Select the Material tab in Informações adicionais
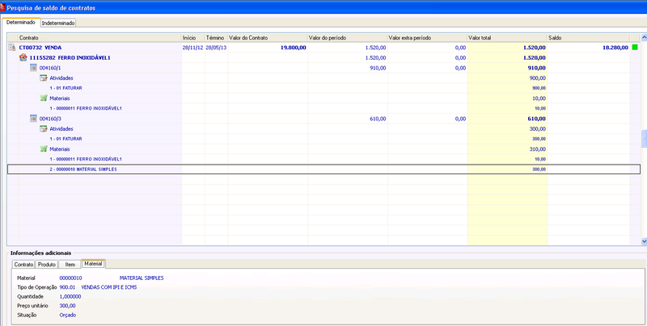 [x=93, y=263]
